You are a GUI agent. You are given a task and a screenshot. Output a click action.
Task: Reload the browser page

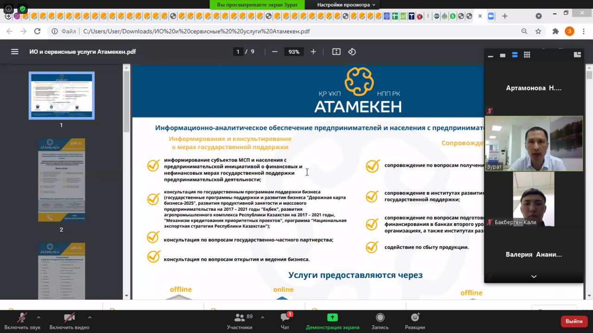(x=38, y=31)
